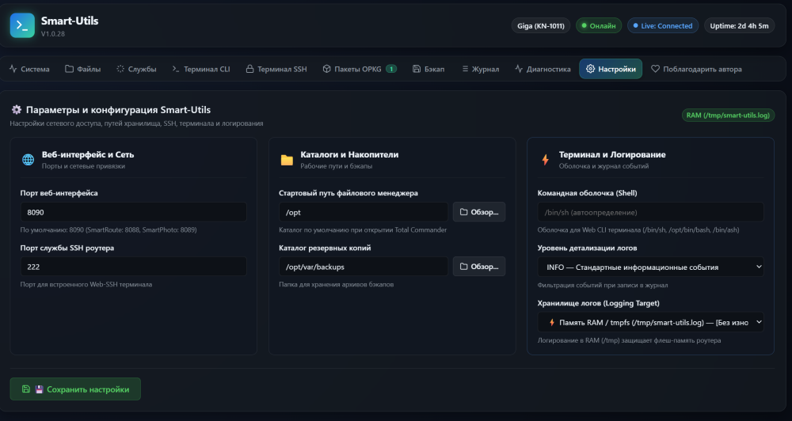The height and width of the screenshot is (421, 792).
Task: Open the Журнал tab
Action: (x=481, y=69)
